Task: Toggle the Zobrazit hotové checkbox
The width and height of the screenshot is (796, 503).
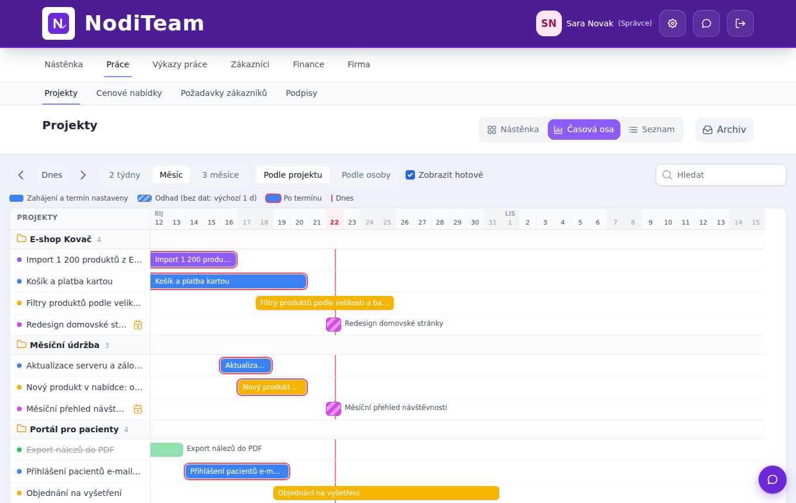Action: (x=410, y=175)
